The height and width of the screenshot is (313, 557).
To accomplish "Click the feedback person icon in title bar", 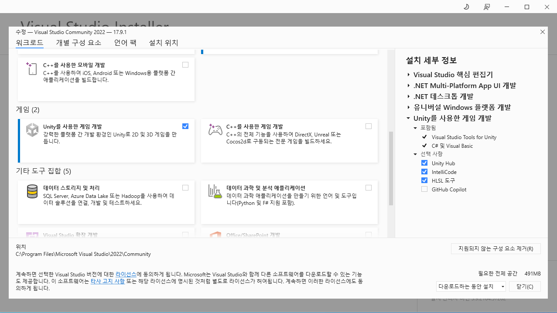I will point(486,7).
